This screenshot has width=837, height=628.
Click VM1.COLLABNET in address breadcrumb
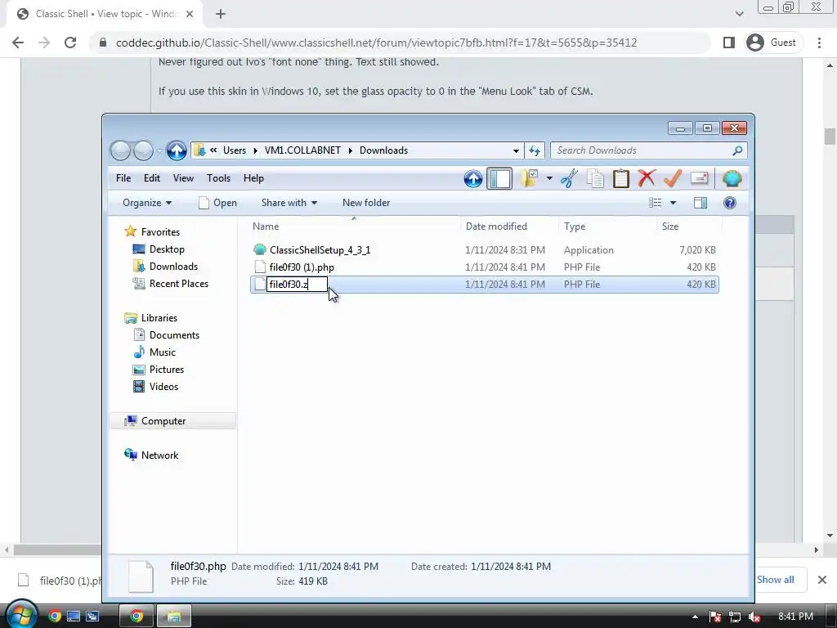(302, 150)
